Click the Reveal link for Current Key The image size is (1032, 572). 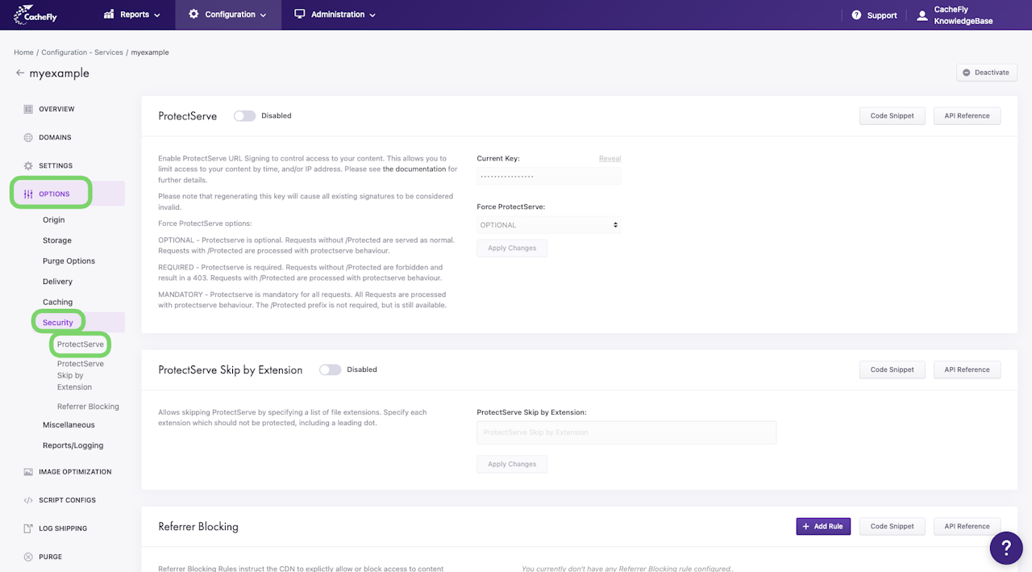click(x=610, y=159)
